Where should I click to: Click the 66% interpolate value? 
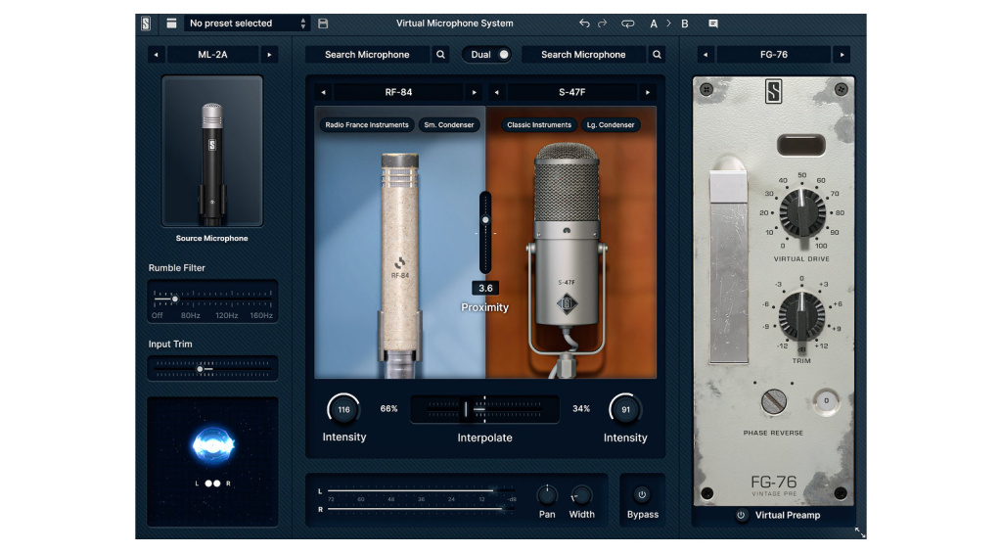coord(389,408)
